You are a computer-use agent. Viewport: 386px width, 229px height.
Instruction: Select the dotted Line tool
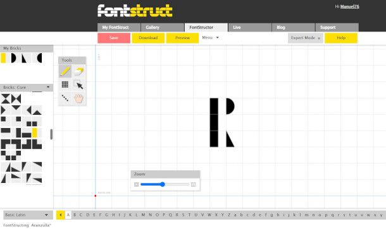(65, 98)
